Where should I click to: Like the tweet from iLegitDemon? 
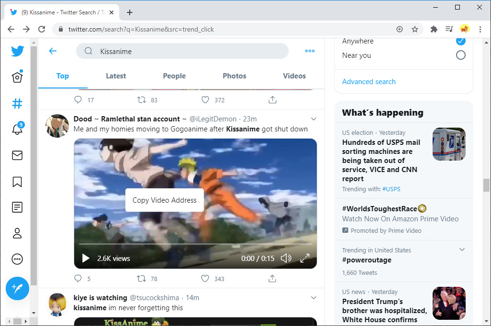coord(205,278)
